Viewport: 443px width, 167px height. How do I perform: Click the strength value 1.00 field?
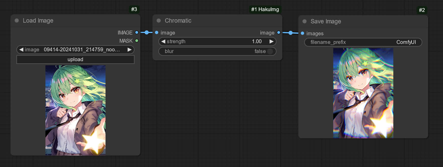pyautogui.click(x=257, y=41)
